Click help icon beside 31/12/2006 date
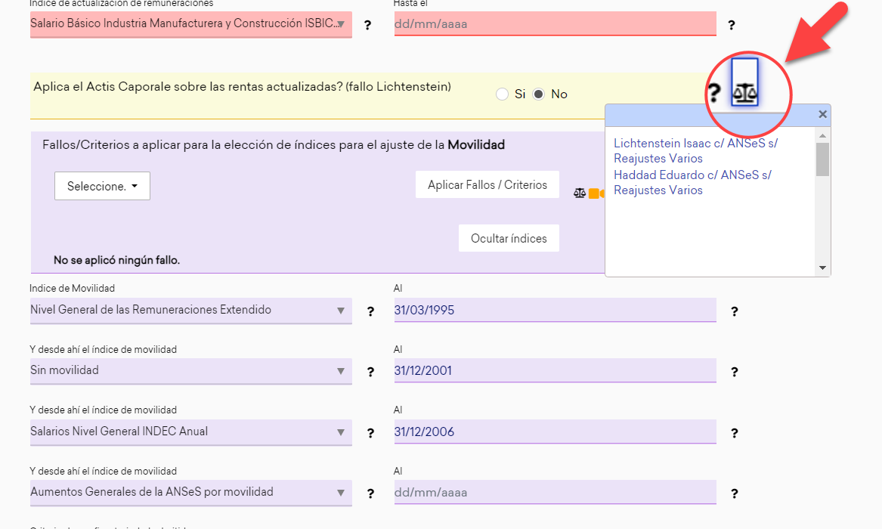The width and height of the screenshot is (882, 529). (734, 434)
